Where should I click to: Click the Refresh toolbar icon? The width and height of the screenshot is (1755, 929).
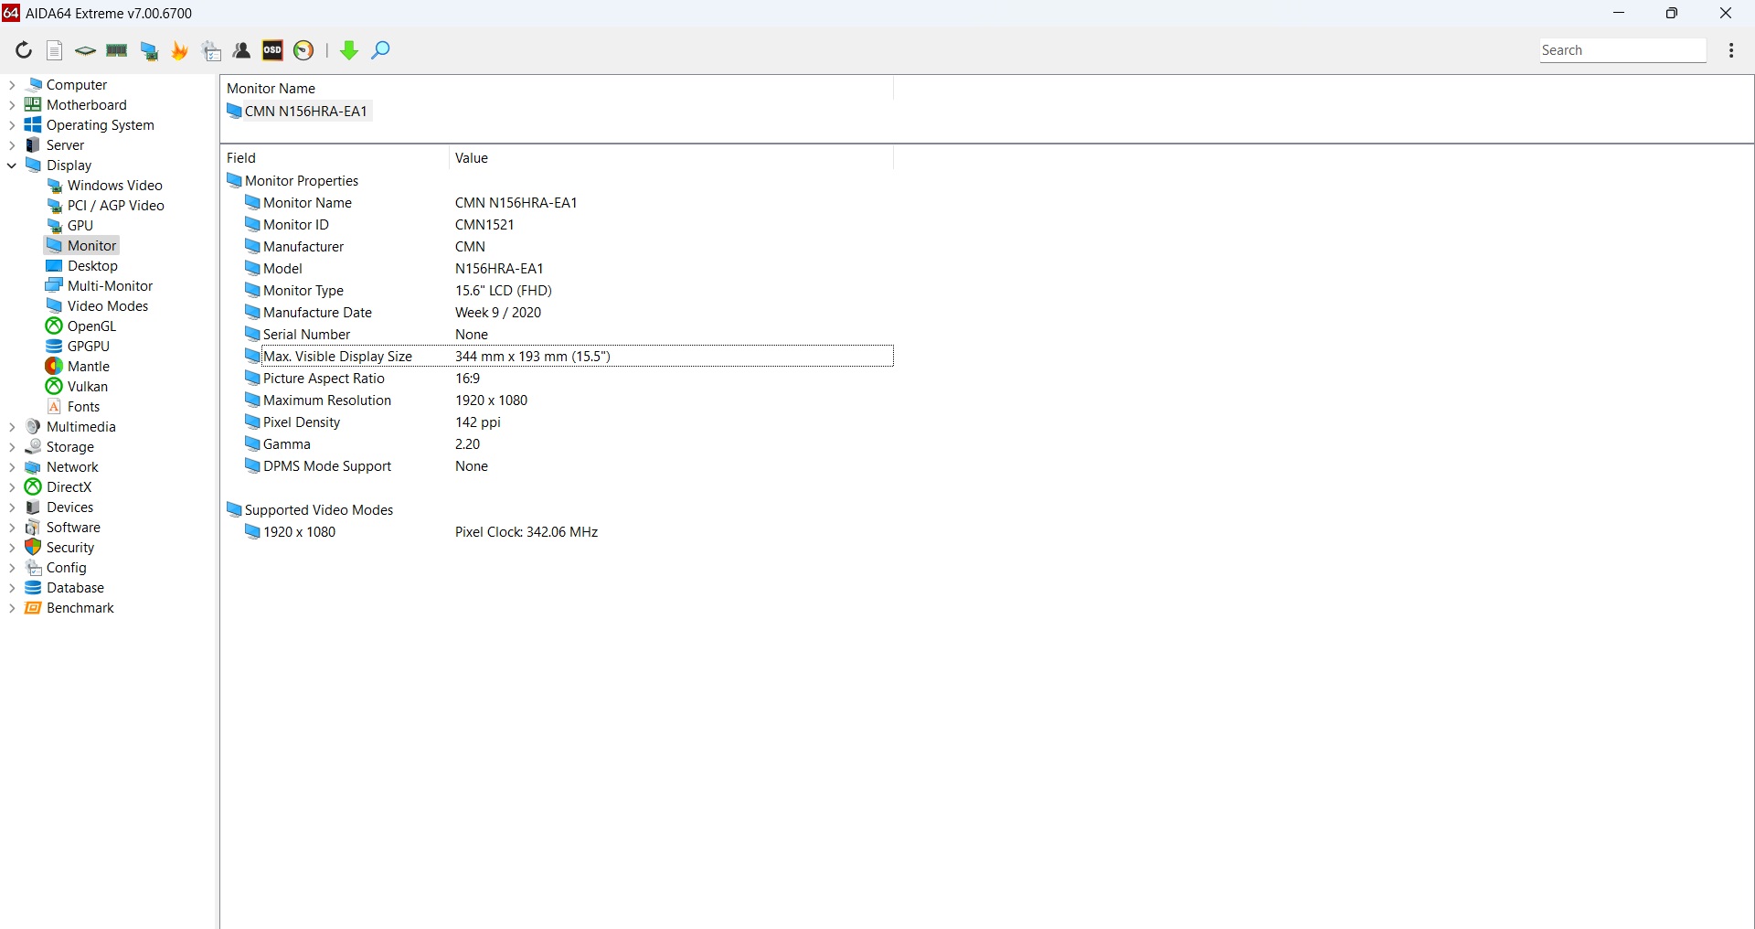click(24, 50)
